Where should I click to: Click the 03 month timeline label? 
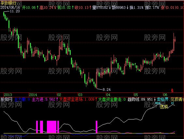tap(80, 95)
